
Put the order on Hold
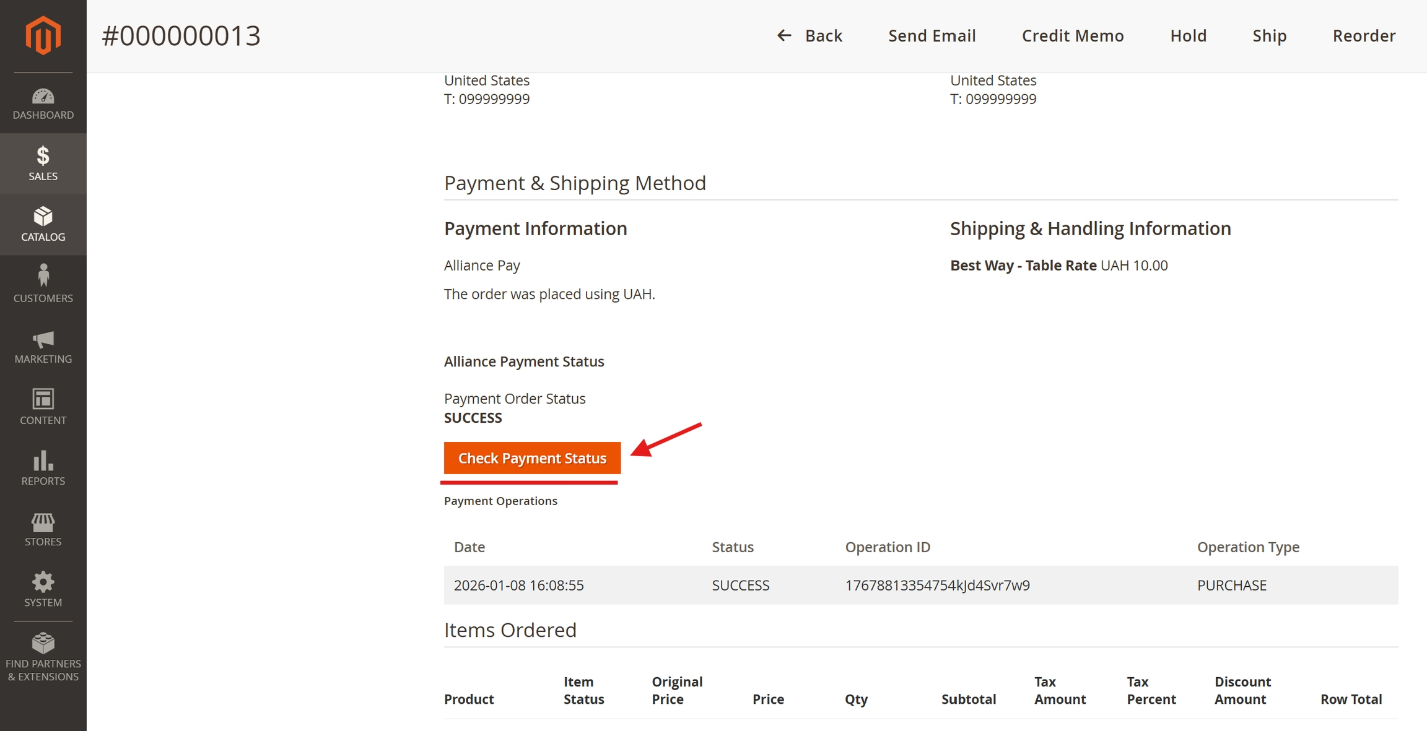tap(1188, 36)
